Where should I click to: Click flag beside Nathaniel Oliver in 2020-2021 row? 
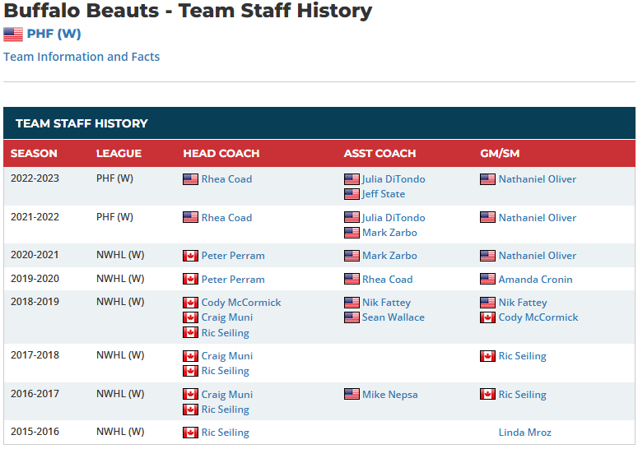[x=487, y=256]
